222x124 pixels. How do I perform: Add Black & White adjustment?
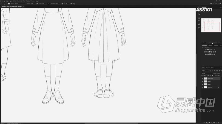(x=209, y=52)
